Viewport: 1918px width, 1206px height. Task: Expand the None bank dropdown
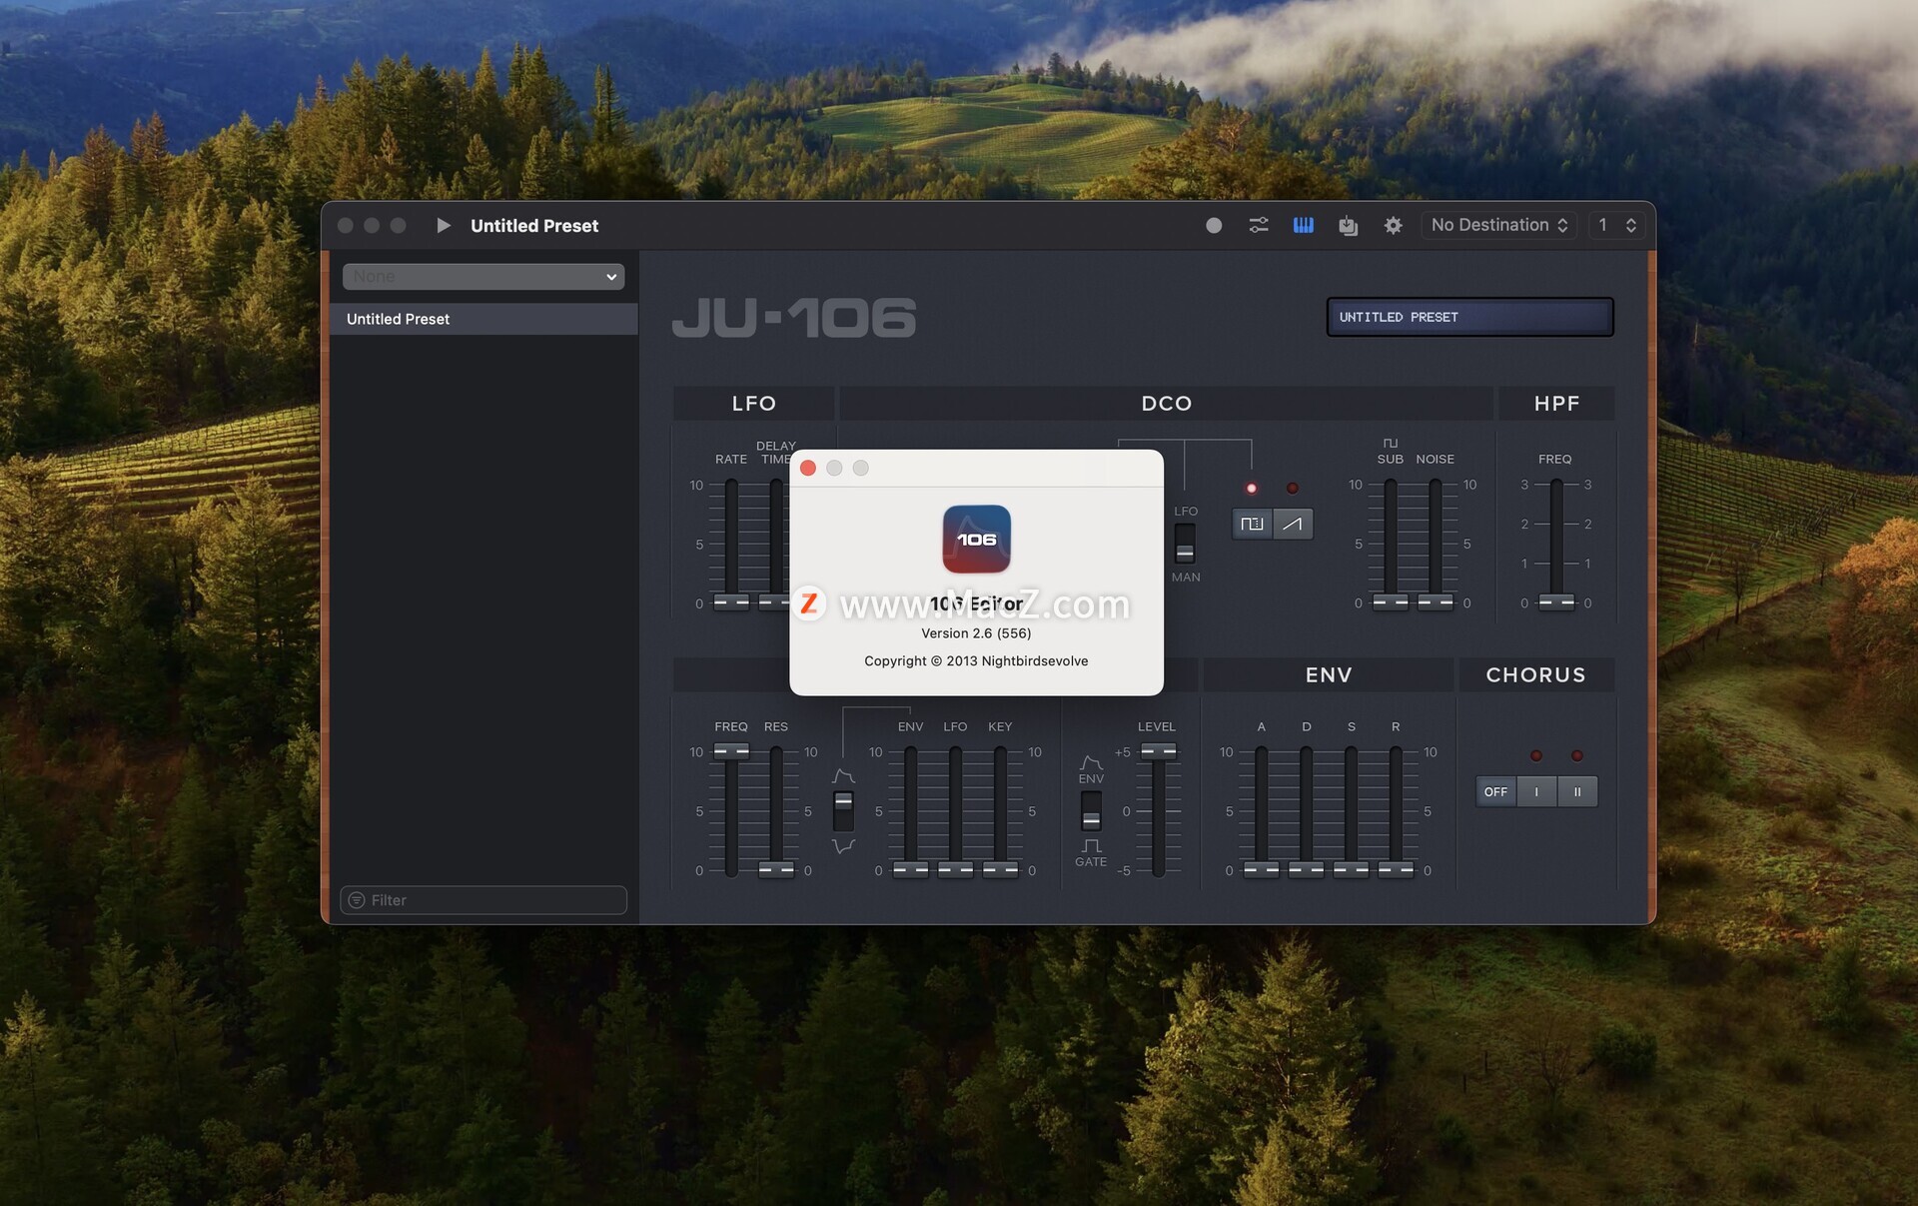point(483,277)
